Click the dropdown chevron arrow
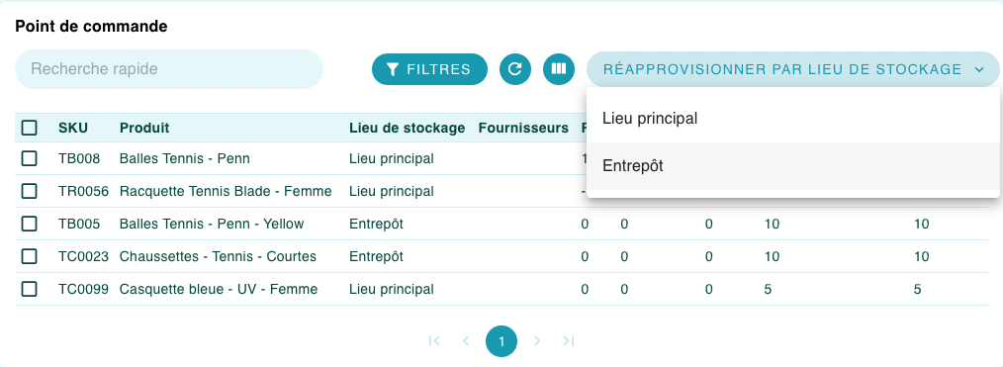This screenshot has height=367, width=1003. coord(979,69)
